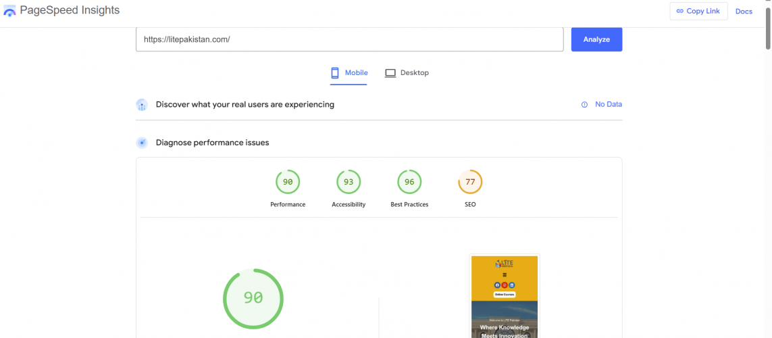Click the Accessibility label text

coord(349,204)
